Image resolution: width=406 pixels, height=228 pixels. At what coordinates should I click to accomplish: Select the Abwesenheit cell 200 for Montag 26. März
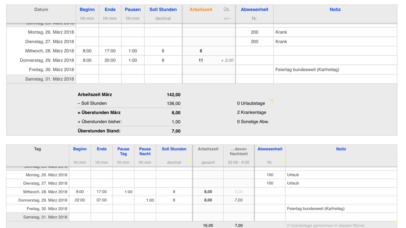click(255, 32)
